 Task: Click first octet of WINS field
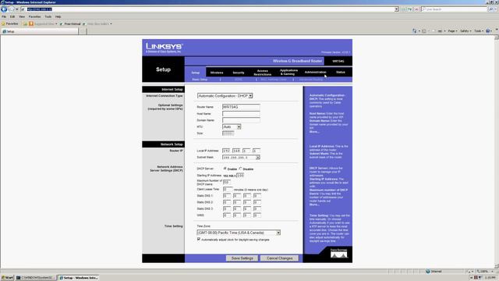pyautogui.click(x=226, y=215)
